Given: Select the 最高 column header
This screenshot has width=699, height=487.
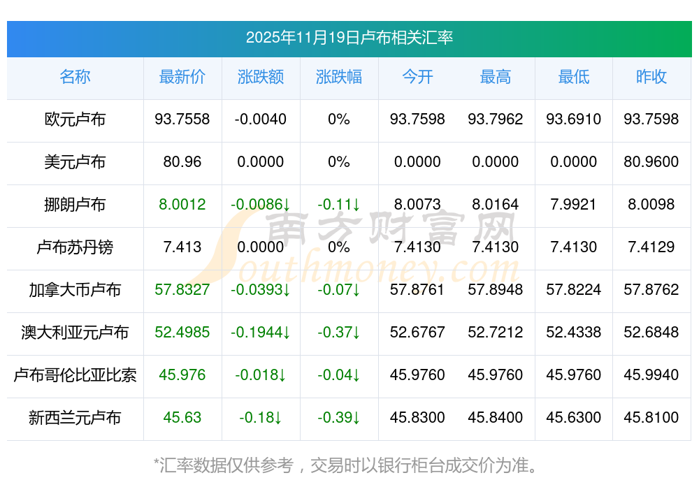Looking at the screenshot, I should (496, 77).
